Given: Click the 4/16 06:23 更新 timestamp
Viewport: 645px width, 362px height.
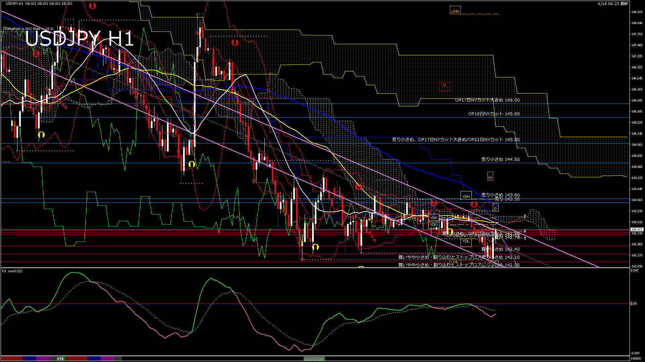Looking at the screenshot, I should coord(613,4).
